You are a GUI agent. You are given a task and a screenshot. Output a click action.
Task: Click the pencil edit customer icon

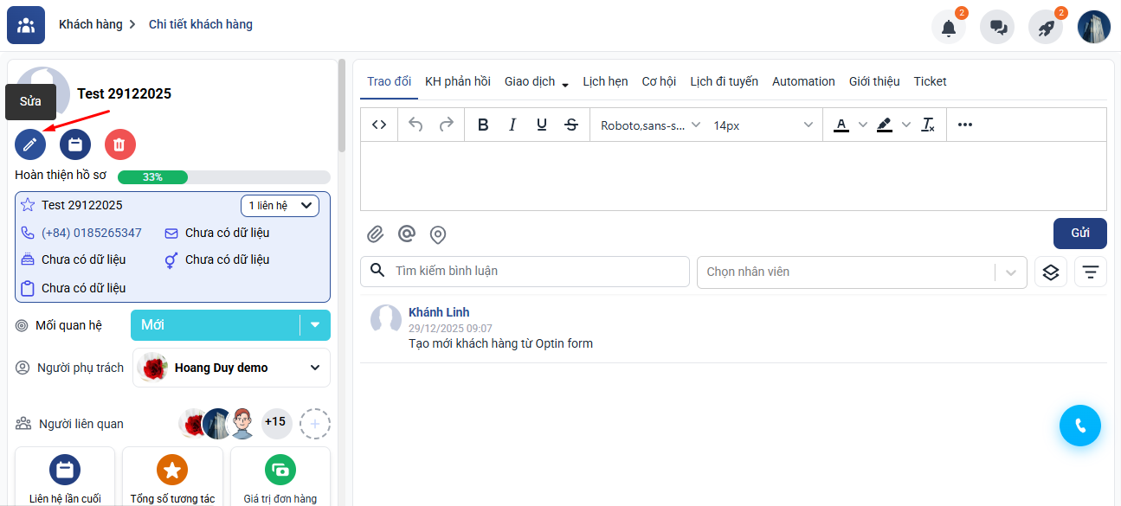pyautogui.click(x=30, y=144)
